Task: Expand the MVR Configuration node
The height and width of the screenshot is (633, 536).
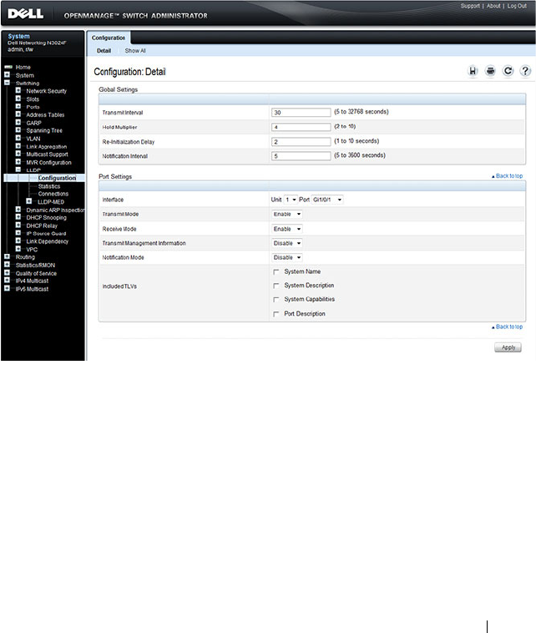Action: (18, 161)
